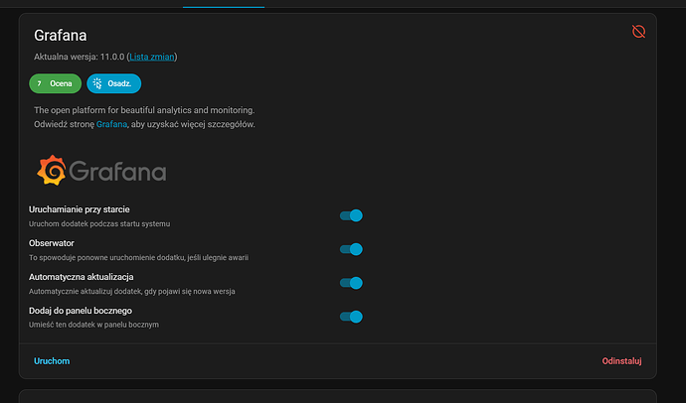Image resolution: width=686 pixels, height=403 pixels.
Task: Click Odinstaluj to uninstall Grafana
Action: tap(621, 361)
